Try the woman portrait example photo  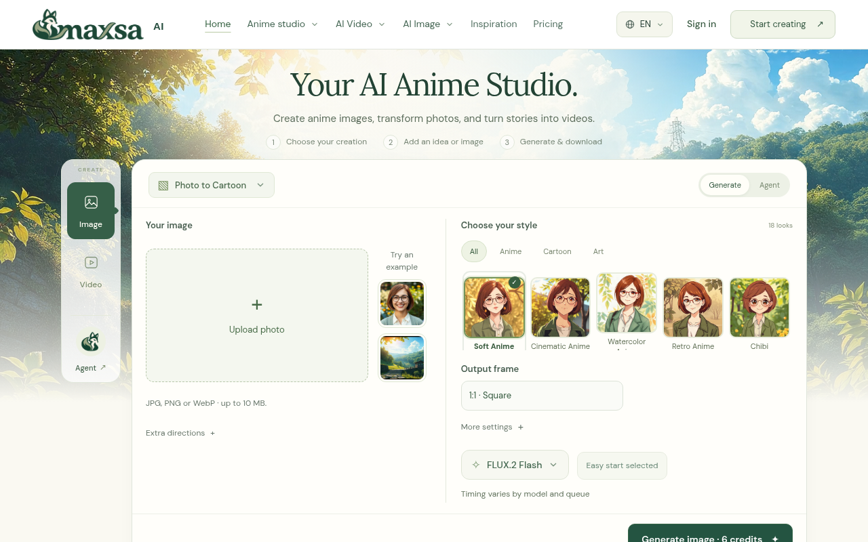point(402,304)
